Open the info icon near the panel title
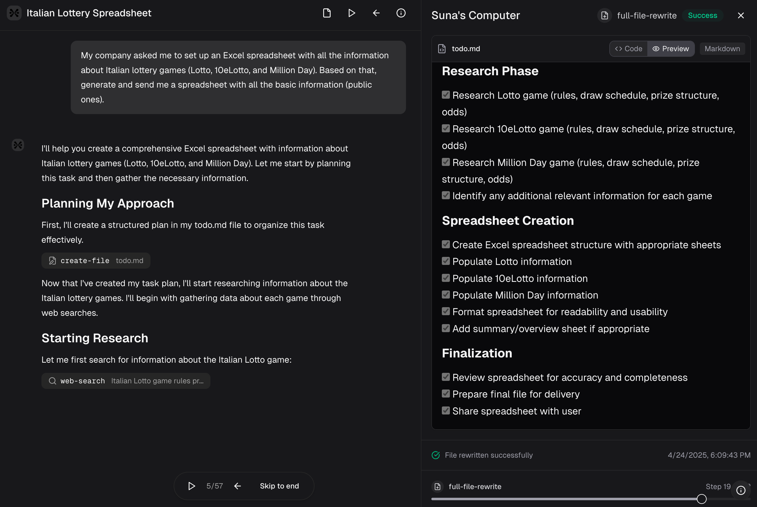Viewport: 757px width, 507px height. point(401,13)
